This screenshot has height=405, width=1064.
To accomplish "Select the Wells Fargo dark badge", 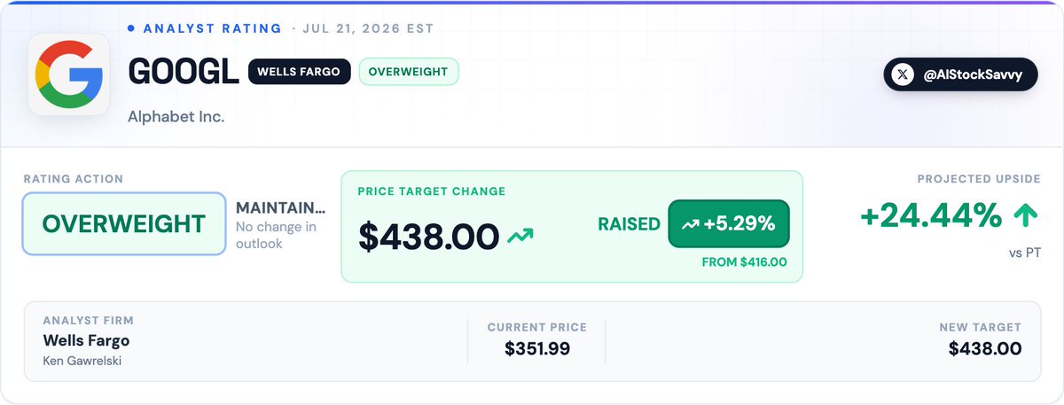I will (299, 72).
